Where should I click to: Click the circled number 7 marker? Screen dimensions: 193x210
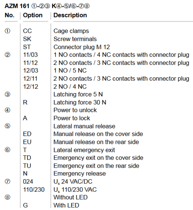pyautogui.click(x=7, y=181)
